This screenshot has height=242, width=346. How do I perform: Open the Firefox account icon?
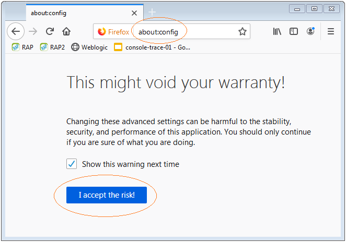tap(310, 31)
